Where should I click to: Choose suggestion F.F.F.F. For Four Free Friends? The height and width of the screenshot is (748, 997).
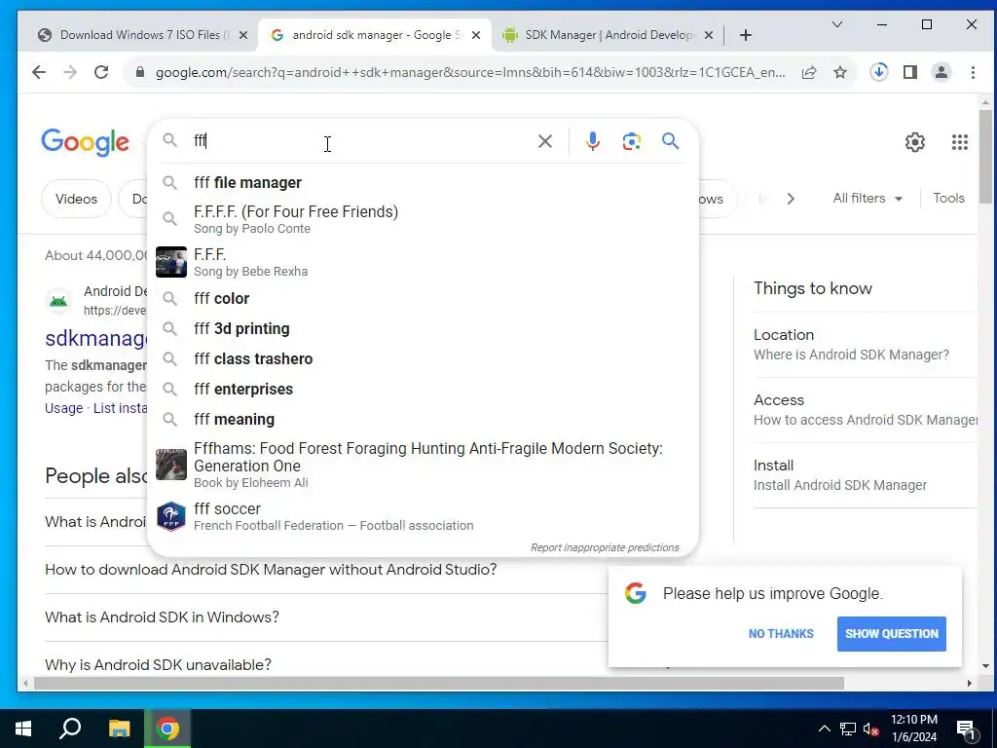(423, 219)
